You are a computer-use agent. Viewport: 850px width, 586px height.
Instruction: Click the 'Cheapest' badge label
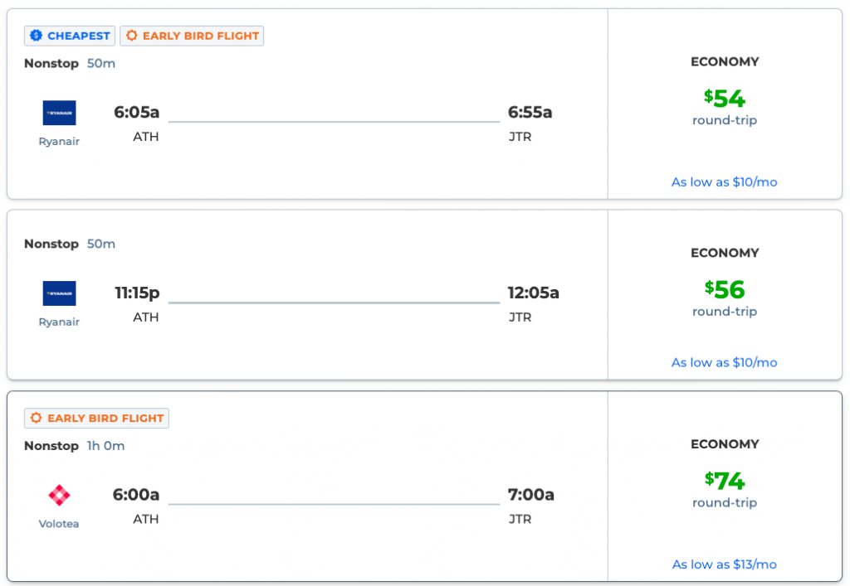79,36
